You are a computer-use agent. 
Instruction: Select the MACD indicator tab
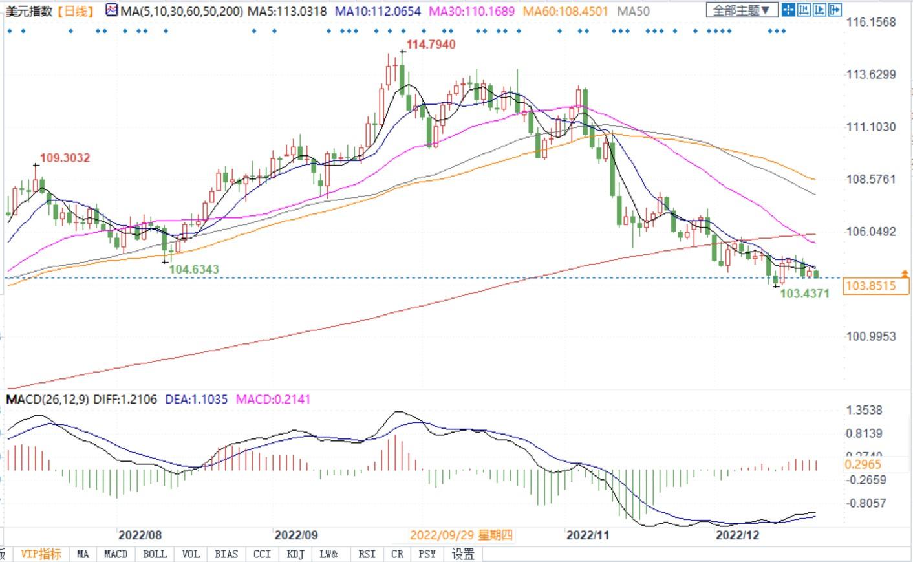pyautogui.click(x=116, y=554)
